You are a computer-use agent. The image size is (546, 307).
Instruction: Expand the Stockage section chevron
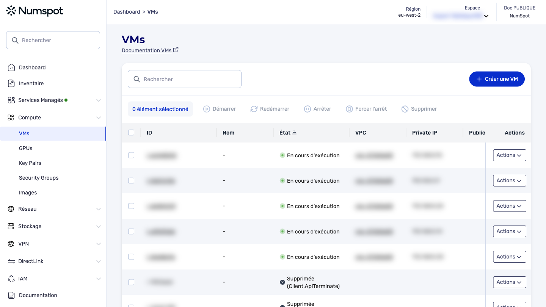click(99, 227)
